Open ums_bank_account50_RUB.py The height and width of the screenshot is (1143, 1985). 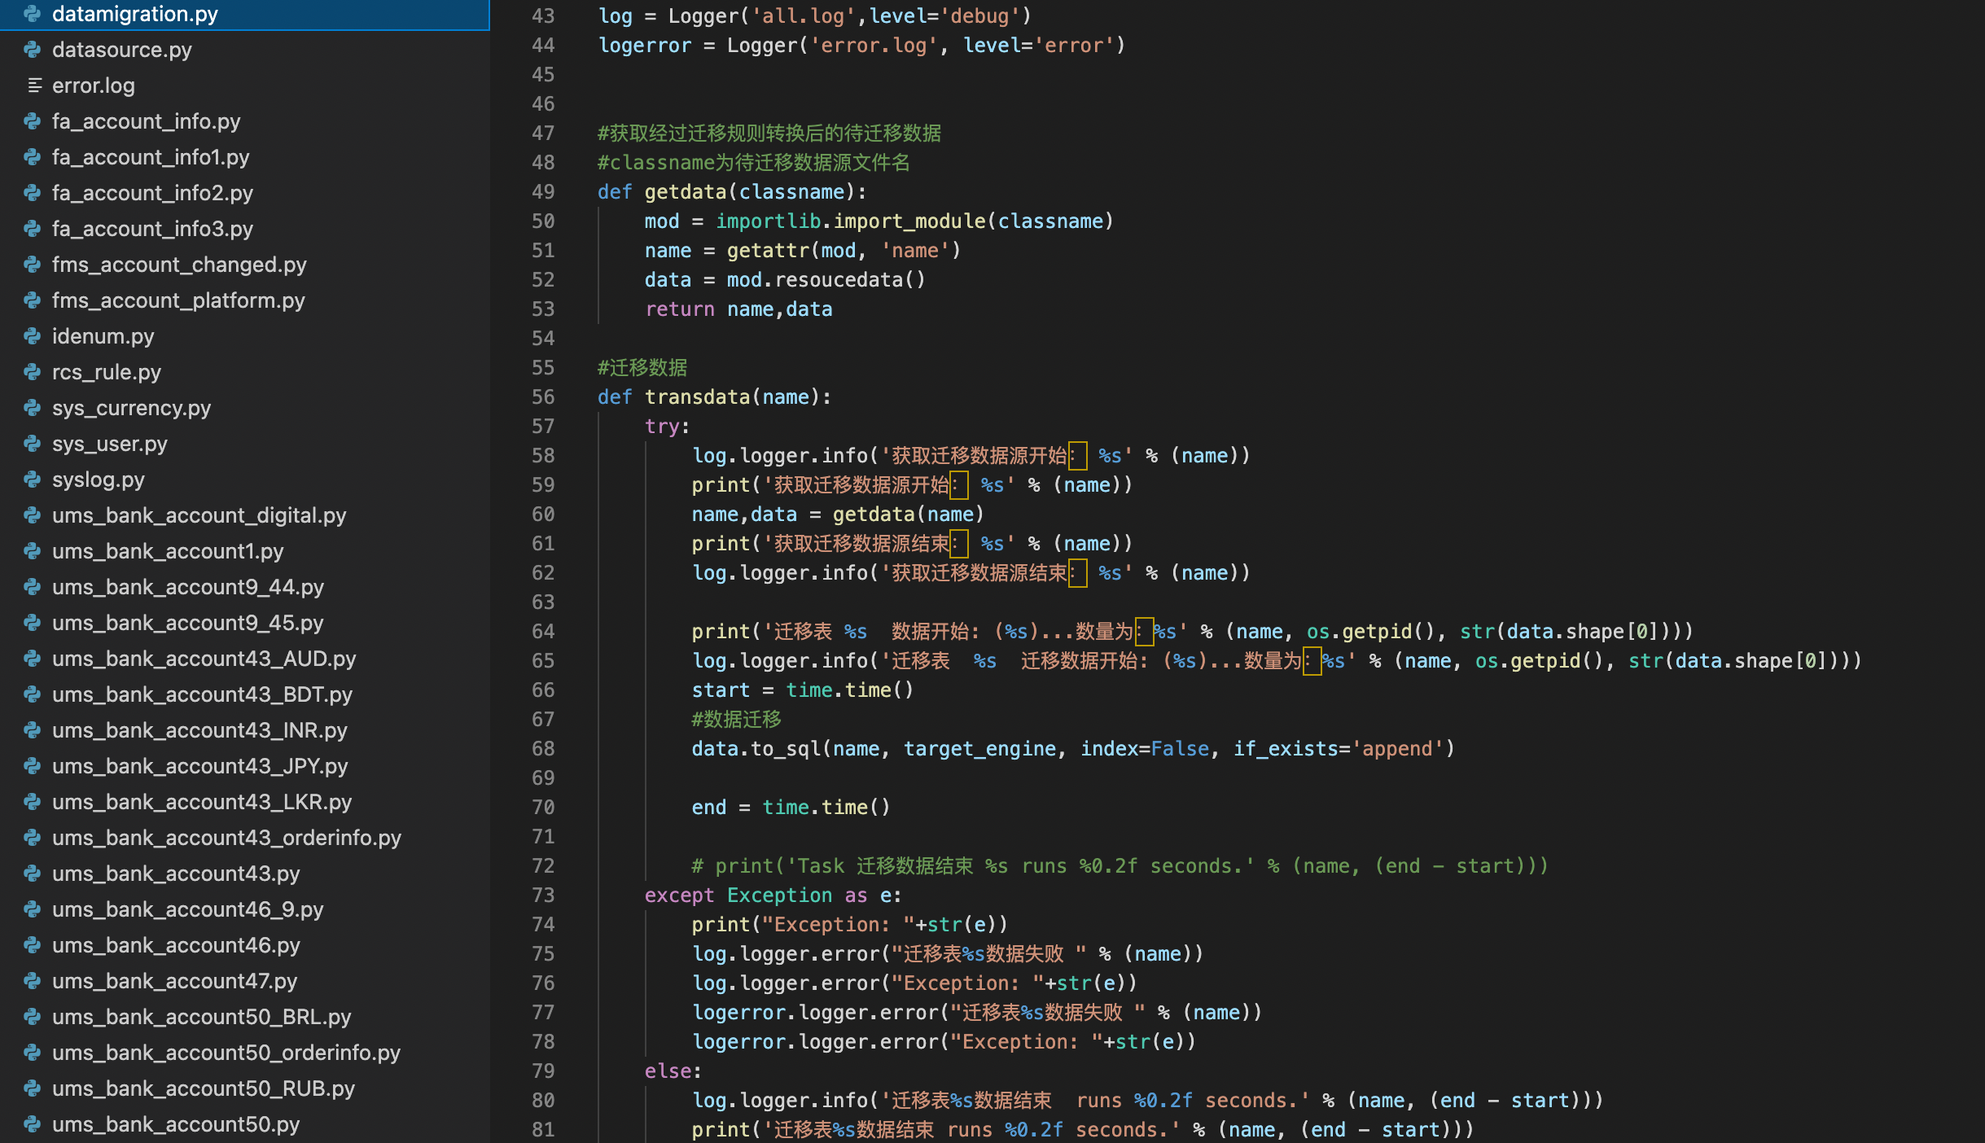tap(244, 1088)
